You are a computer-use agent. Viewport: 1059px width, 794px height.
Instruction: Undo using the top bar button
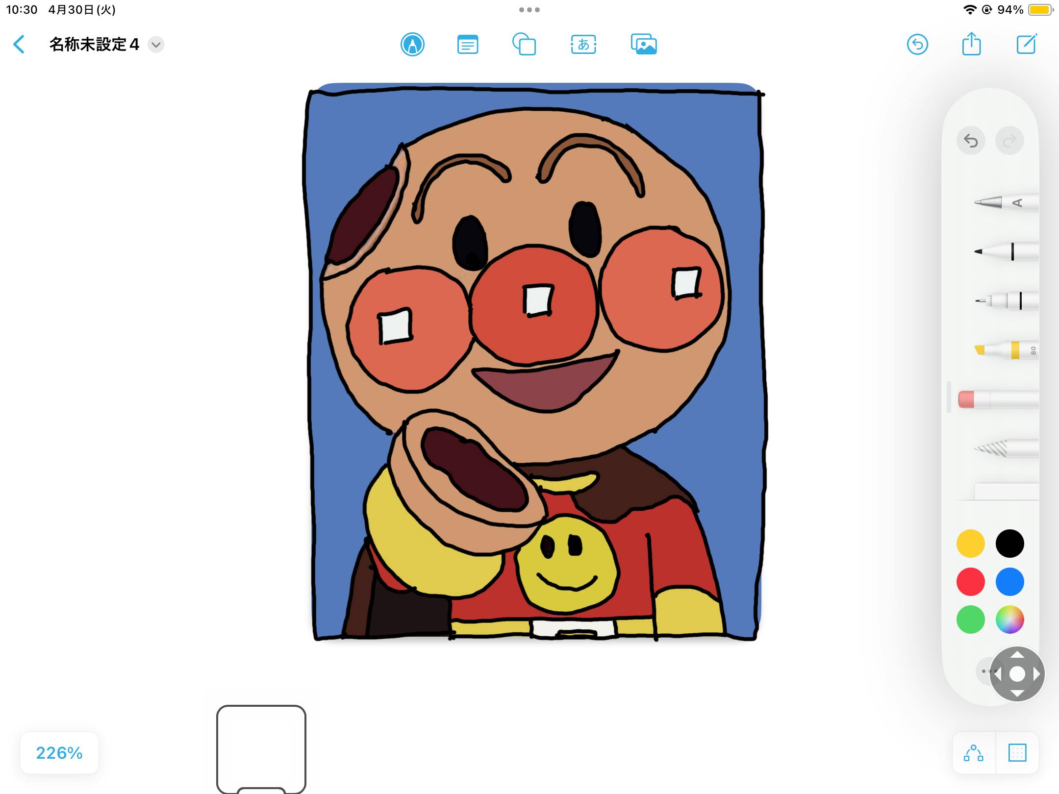coord(917,45)
